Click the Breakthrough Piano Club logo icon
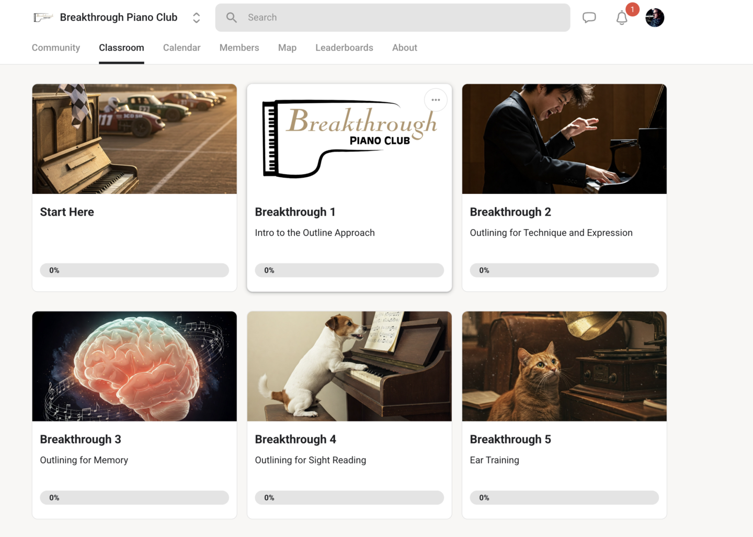The width and height of the screenshot is (753, 537). (43, 17)
